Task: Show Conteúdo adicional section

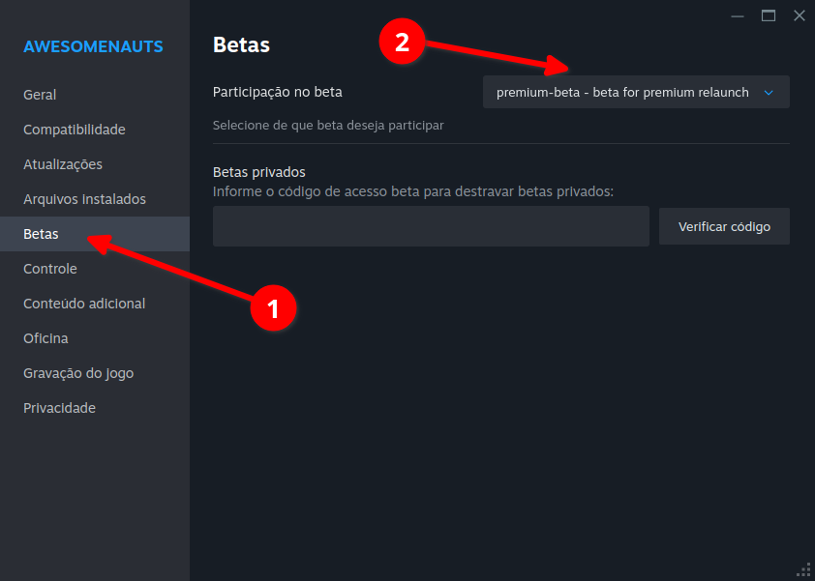Action: click(84, 304)
